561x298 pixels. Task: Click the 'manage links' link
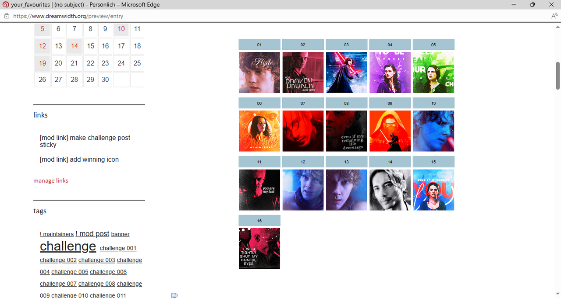point(51,180)
